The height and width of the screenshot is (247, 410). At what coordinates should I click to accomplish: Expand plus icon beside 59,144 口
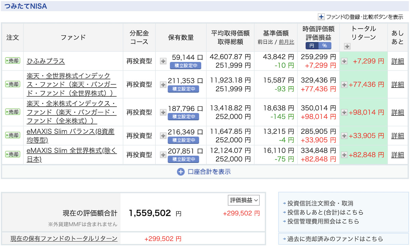(x=163, y=61)
